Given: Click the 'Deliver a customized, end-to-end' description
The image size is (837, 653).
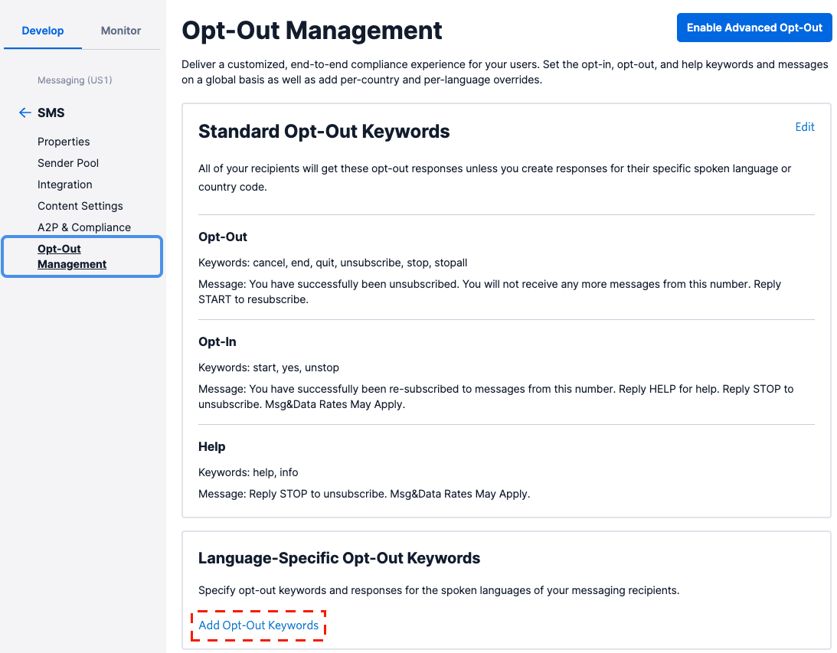Looking at the screenshot, I should tap(505, 72).
